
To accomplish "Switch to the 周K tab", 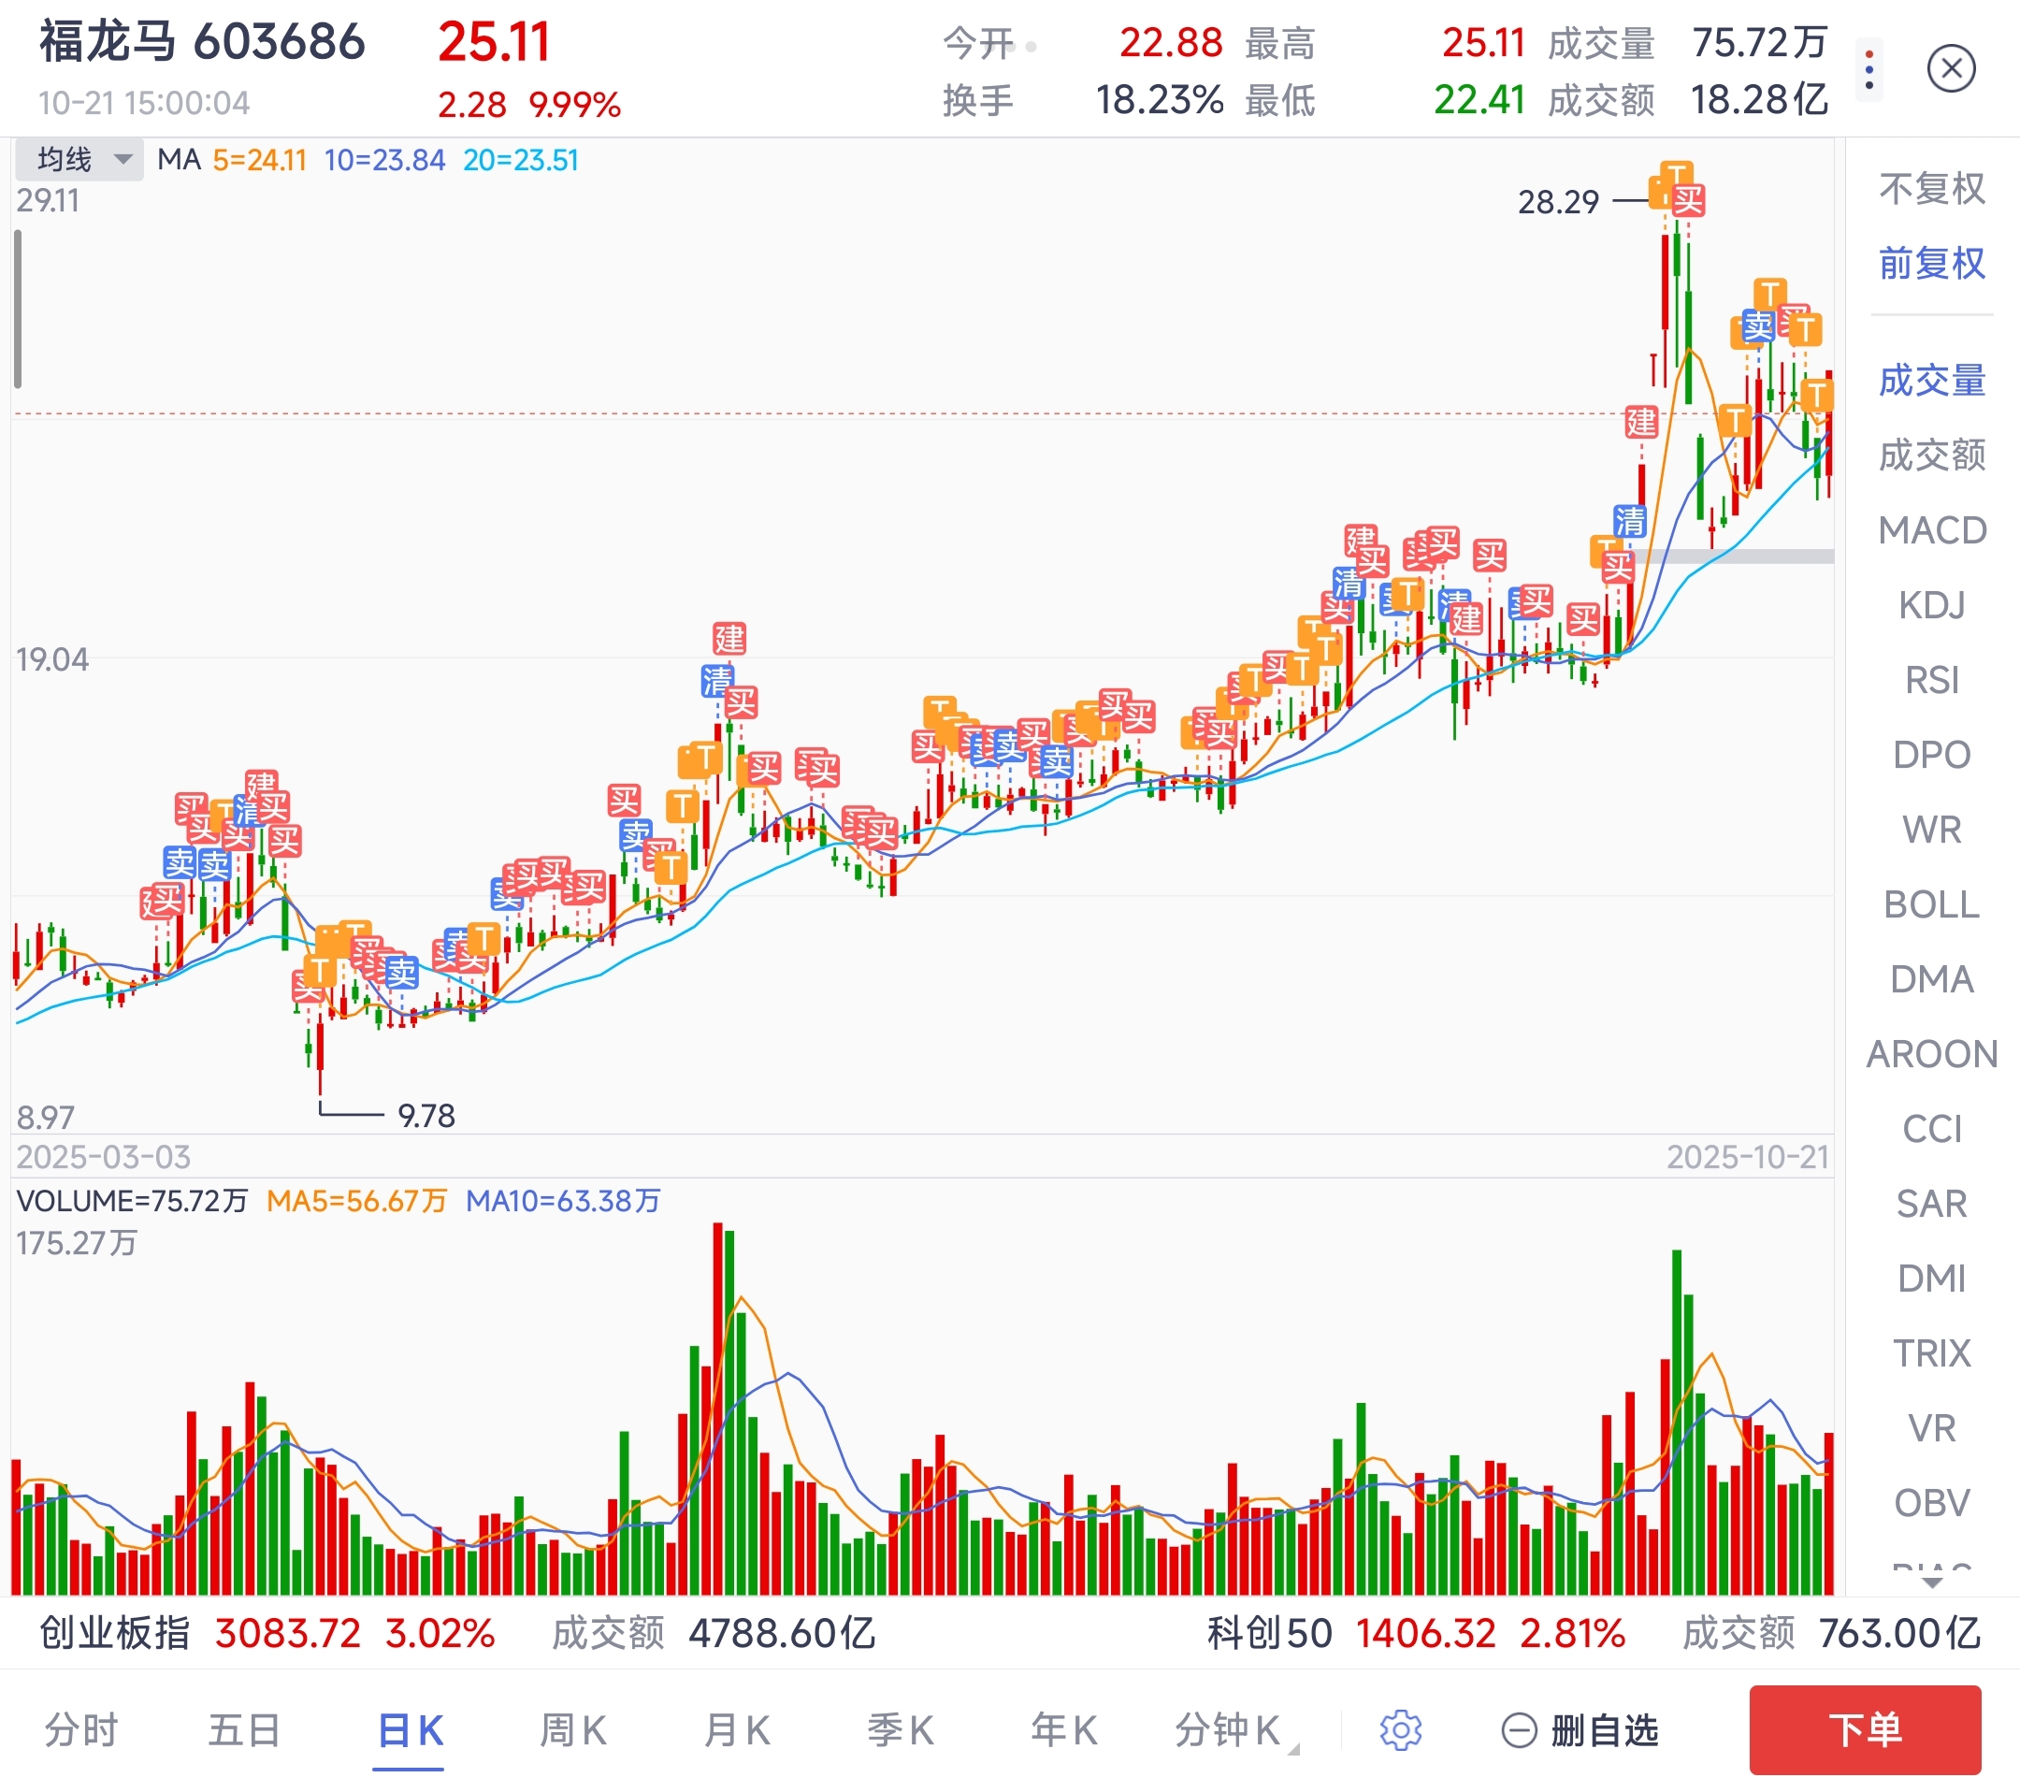I will (x=573, y=1729).
